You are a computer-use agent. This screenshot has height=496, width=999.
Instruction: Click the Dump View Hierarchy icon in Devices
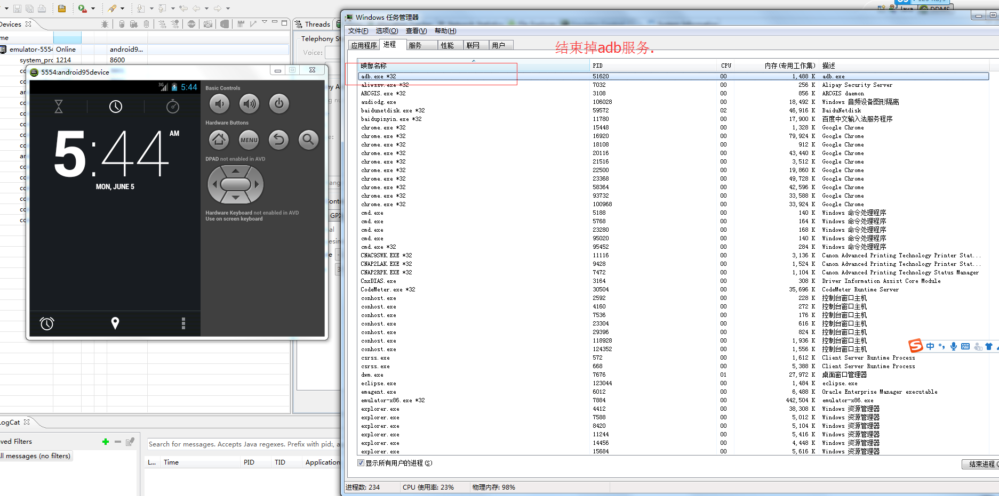225,24
